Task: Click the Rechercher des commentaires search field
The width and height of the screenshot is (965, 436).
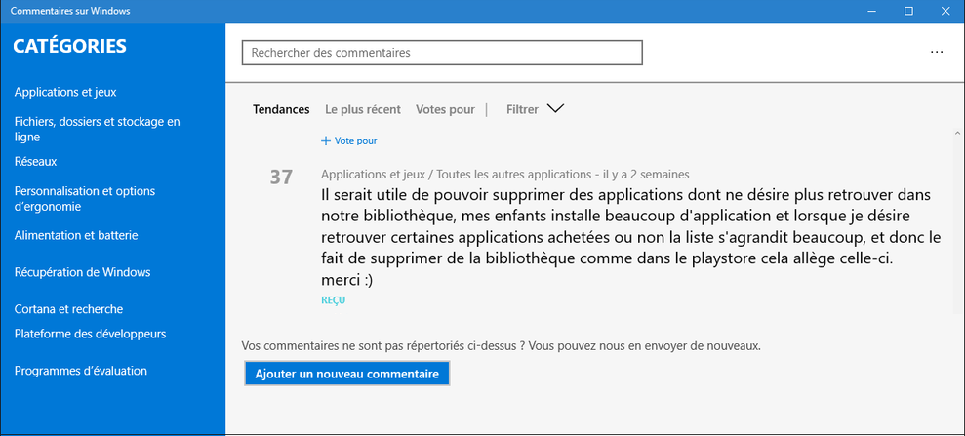Action: pos(442,53)
